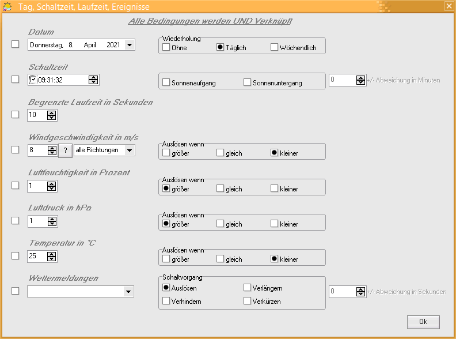
Task: Click the Temperatur spinner arrows
Action: (x=51, y=257)
